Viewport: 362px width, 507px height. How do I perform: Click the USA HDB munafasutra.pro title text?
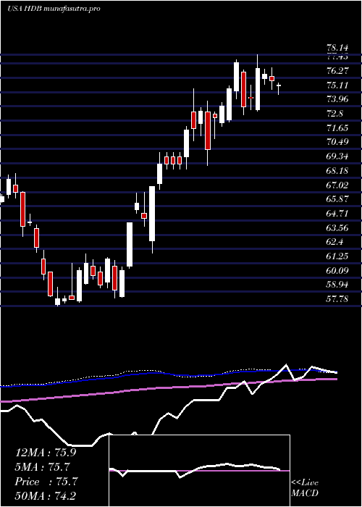pos(54,9)
